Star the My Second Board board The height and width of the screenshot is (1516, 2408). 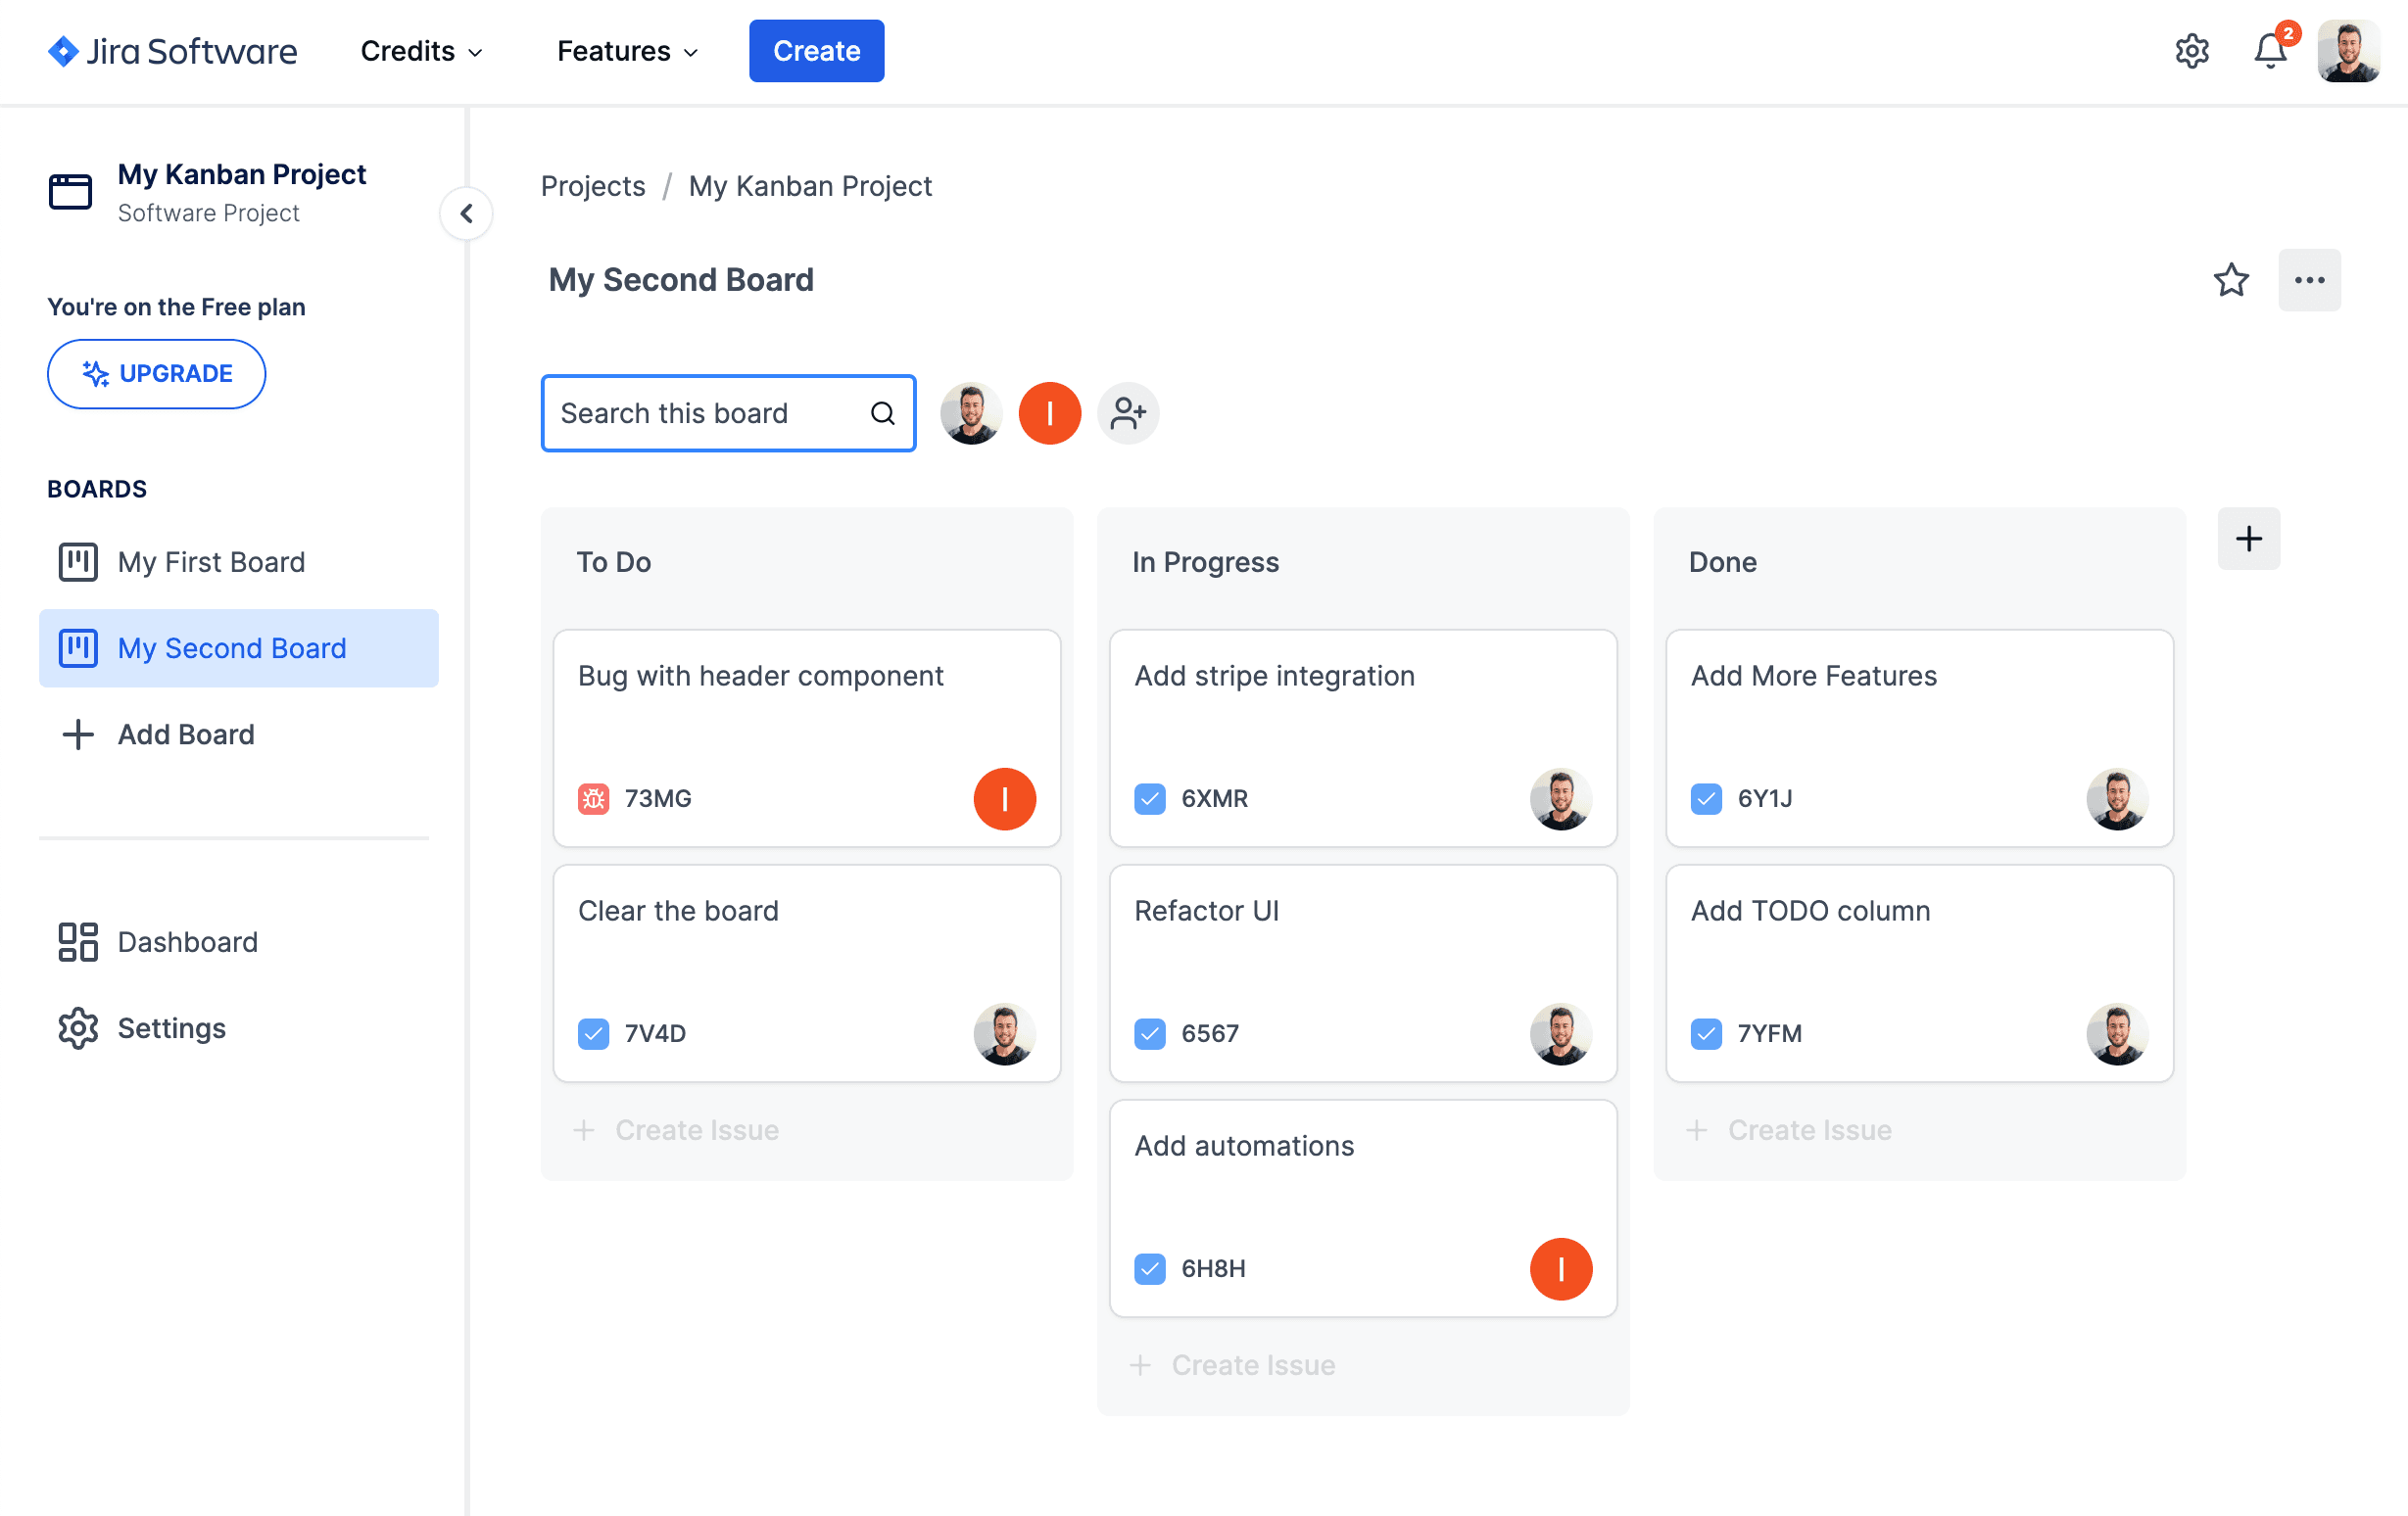(x=2230, y=279)
